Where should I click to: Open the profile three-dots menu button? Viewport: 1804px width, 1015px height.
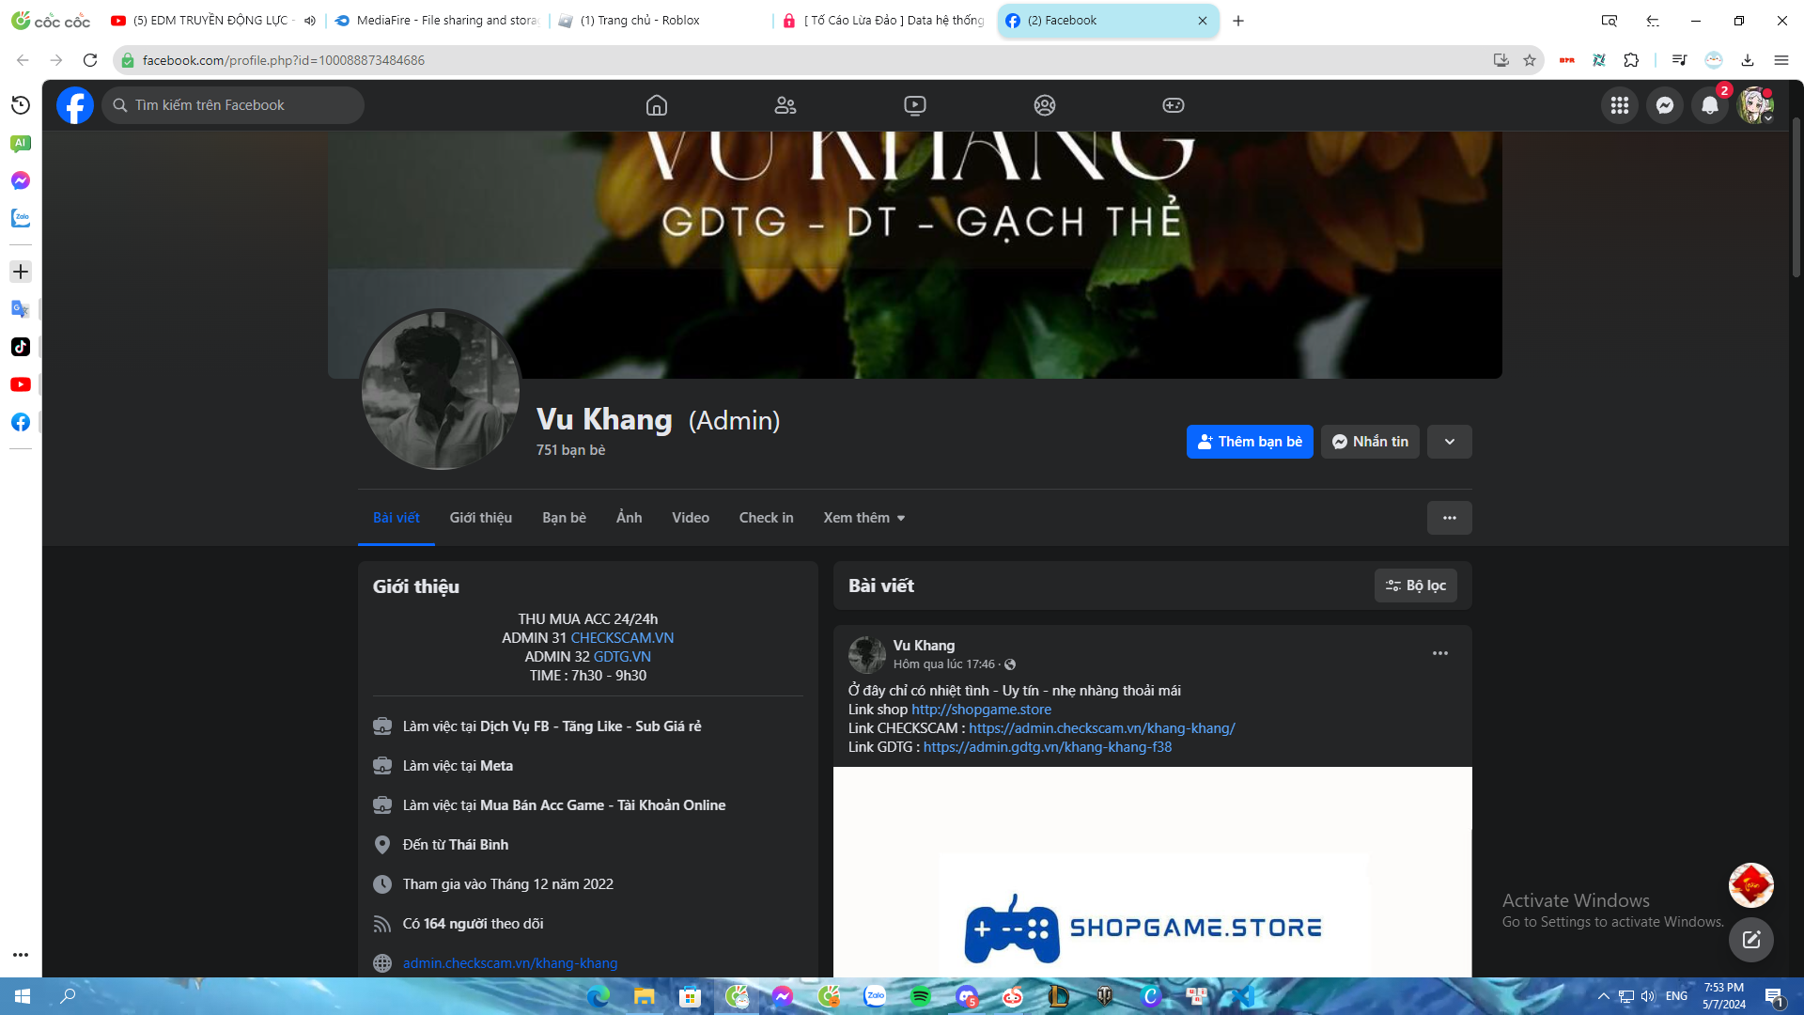coord(1450,518)
